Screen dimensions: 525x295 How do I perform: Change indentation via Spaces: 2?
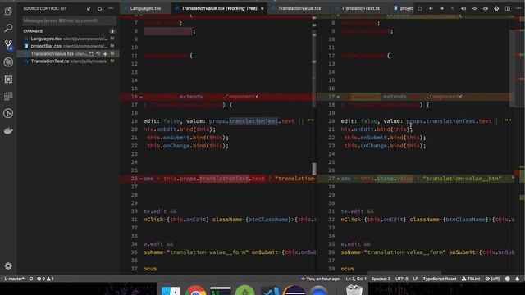click(381, 279)
